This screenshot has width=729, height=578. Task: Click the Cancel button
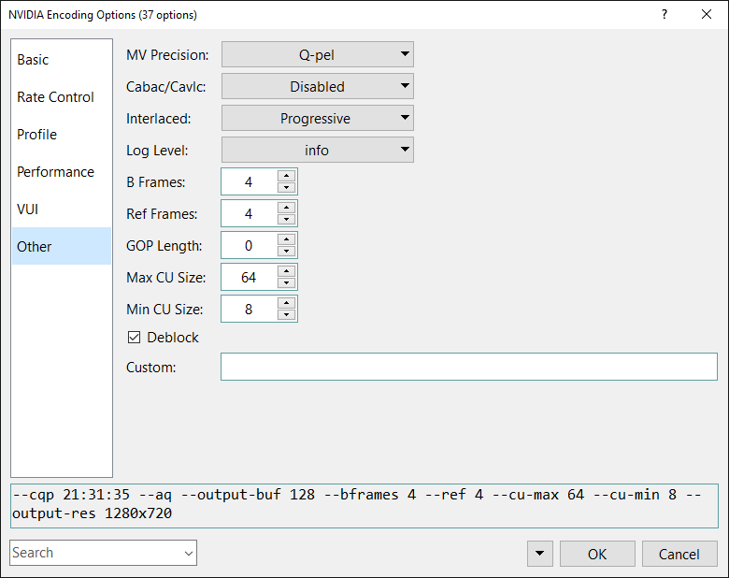(x=679, y=554)
